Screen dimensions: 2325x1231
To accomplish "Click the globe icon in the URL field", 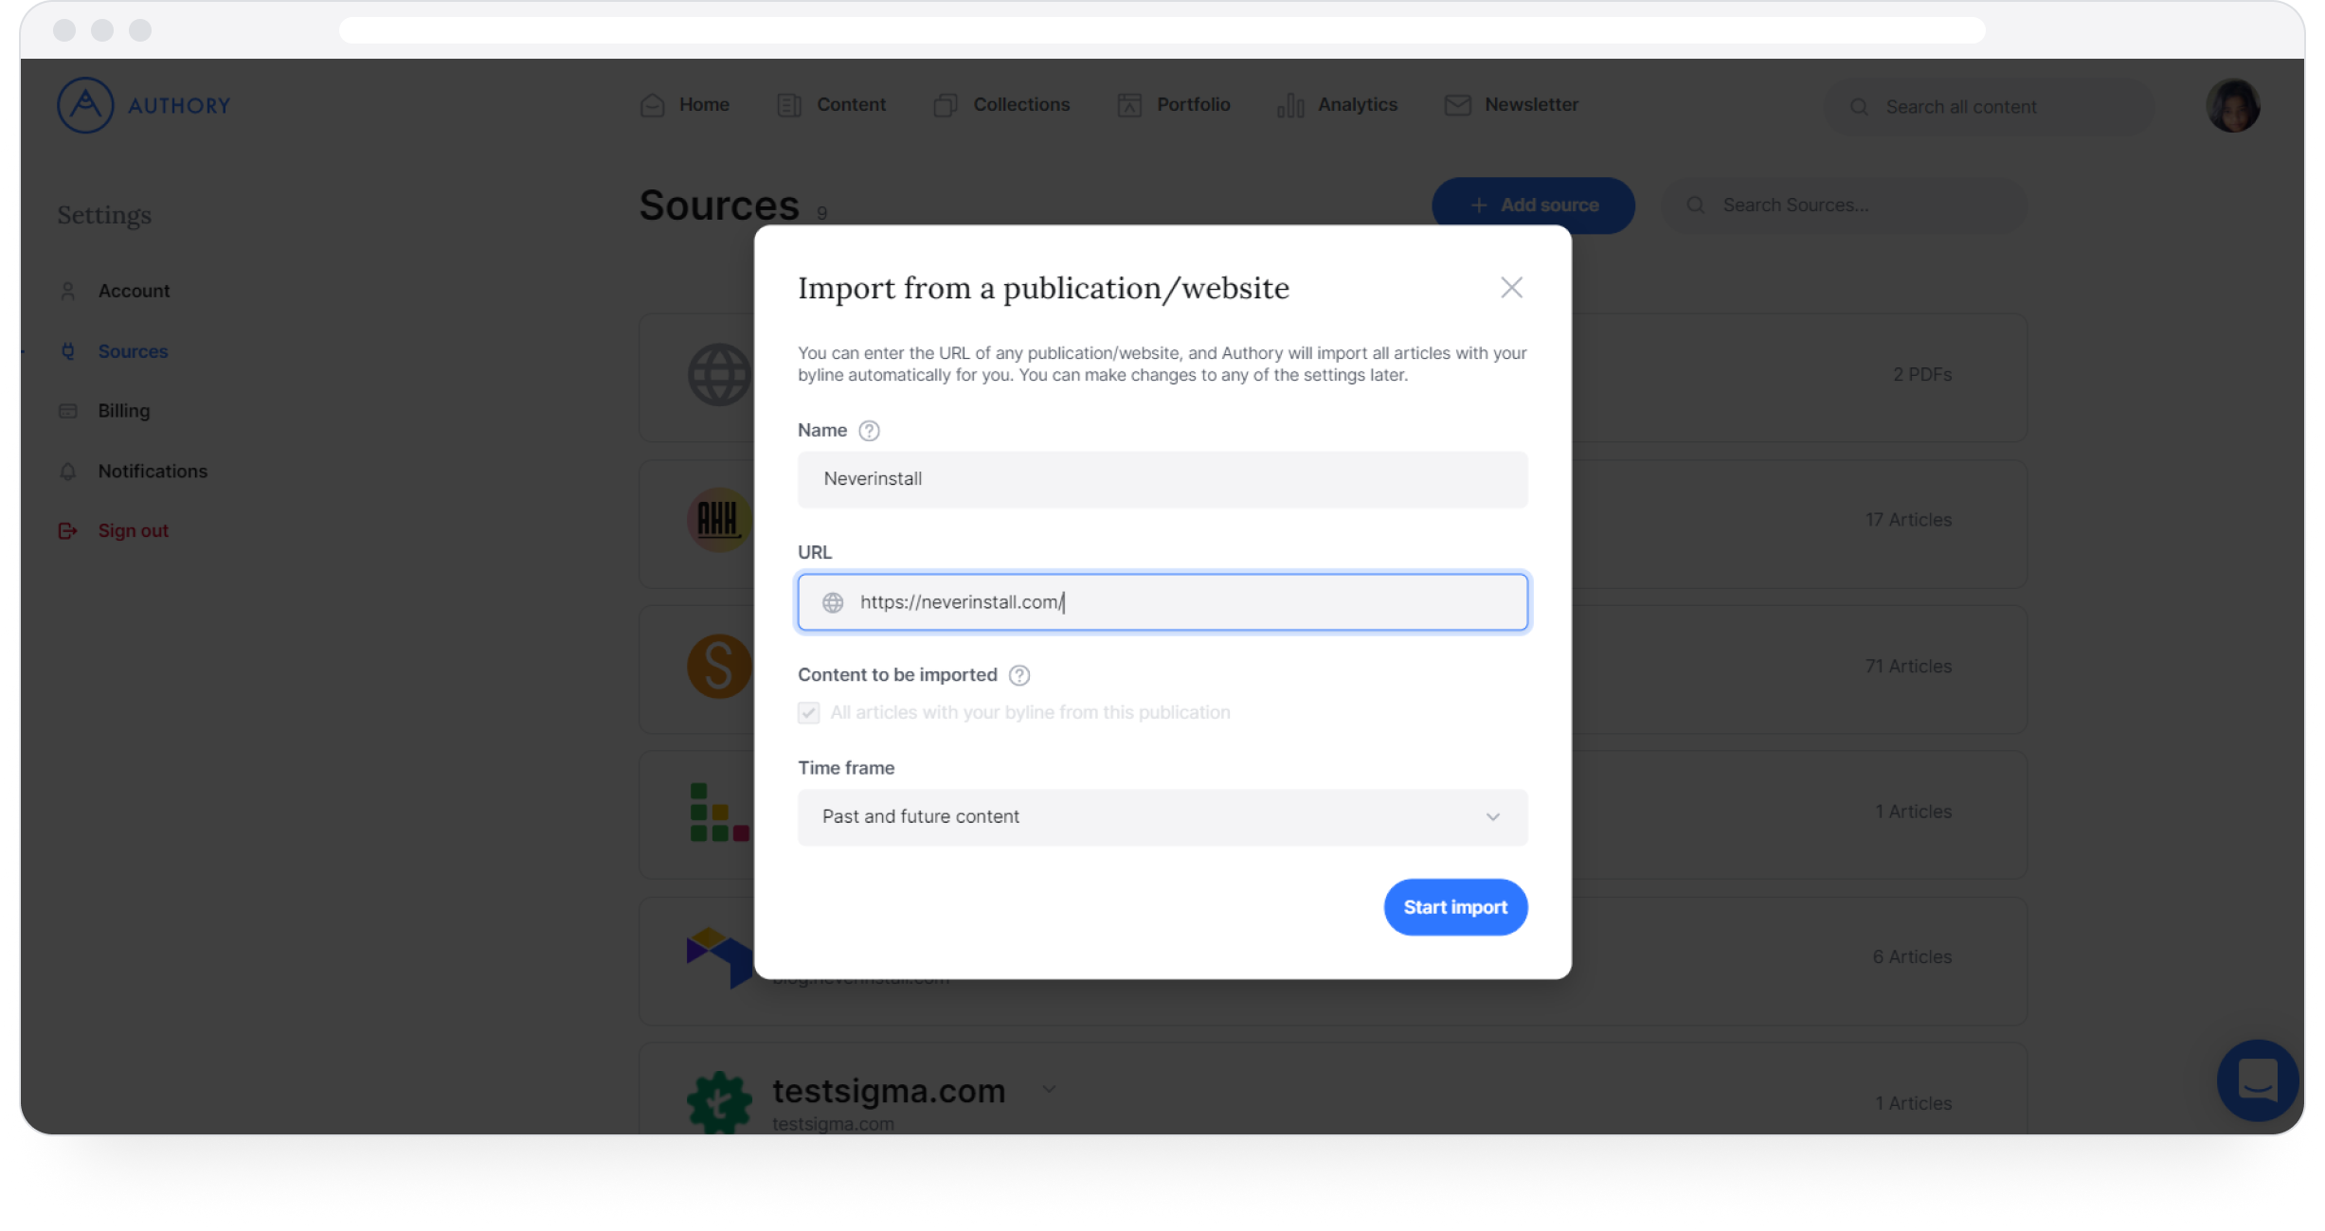I will [833, 602].
